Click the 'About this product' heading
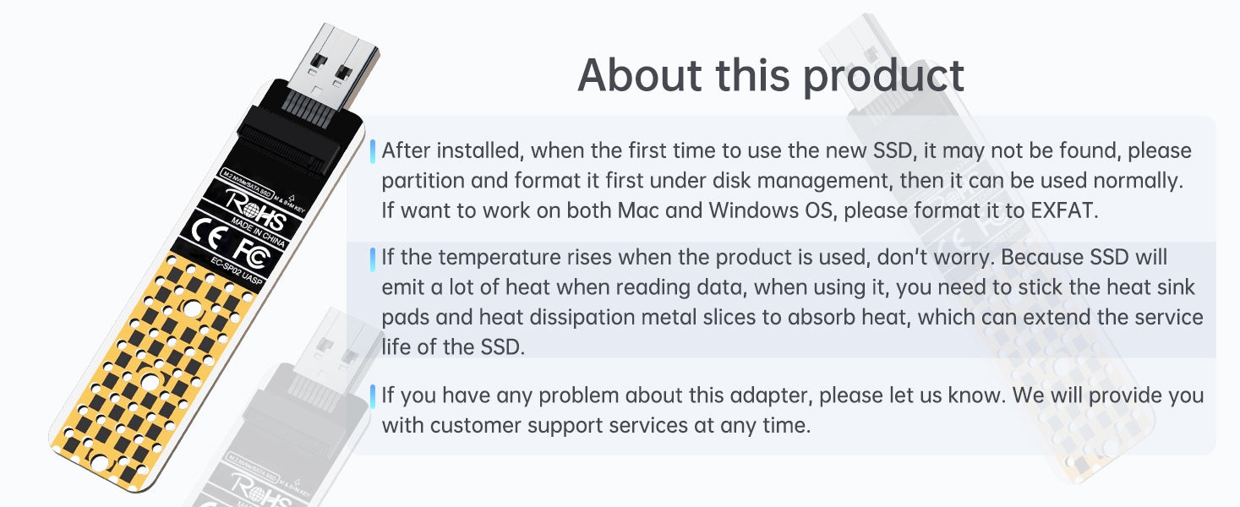1240x507 pixels. 770,75
